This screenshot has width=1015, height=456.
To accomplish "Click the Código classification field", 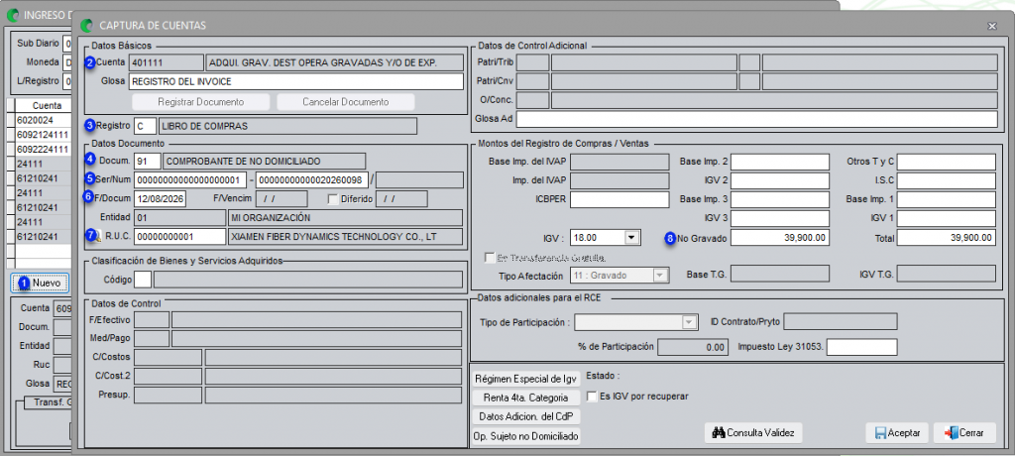I will coord(143,280).
